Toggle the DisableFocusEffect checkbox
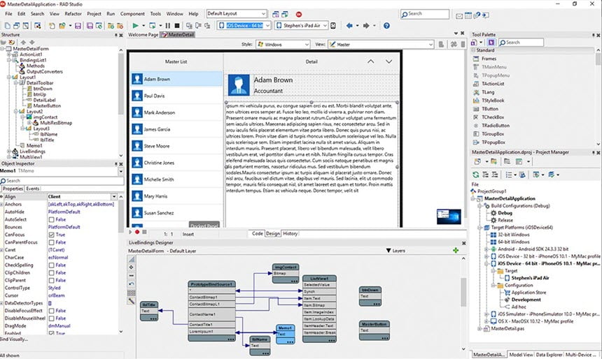The width and height of the screenshot is (602, 359). coord(51,311)
